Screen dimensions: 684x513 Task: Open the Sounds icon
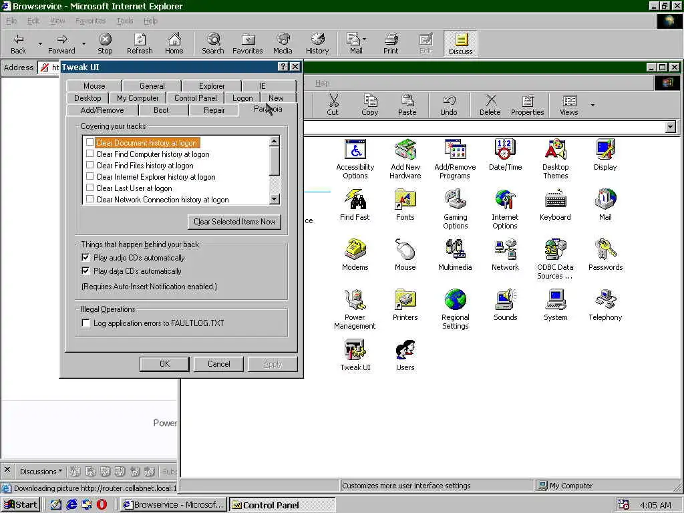click(x=505, y=305)
